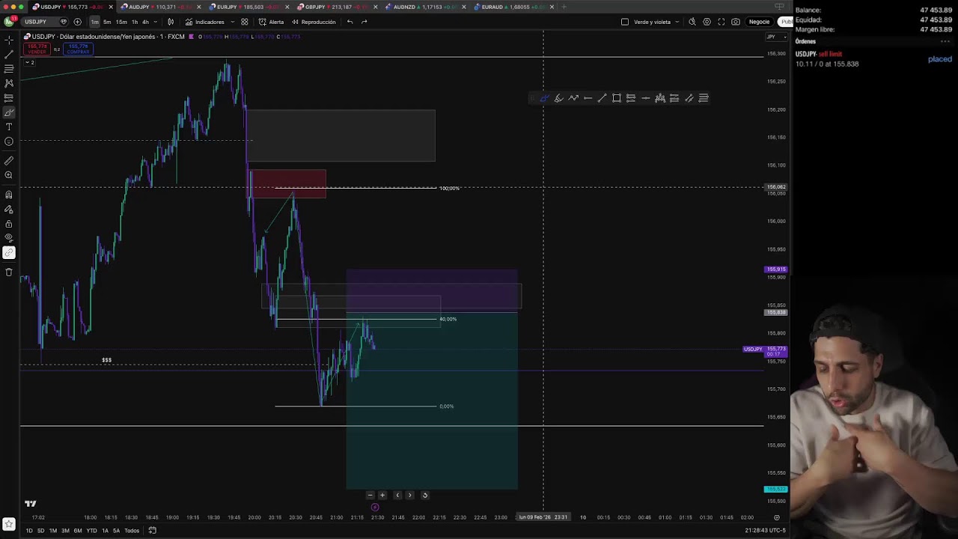Click the Indicadores button
The height and width of the screenshot is (539, 958).
tap(204, 22)
